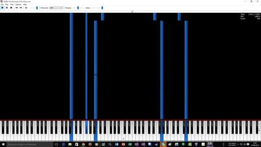
Task: Skip forward with the fast-forward button
Action: 21,8
